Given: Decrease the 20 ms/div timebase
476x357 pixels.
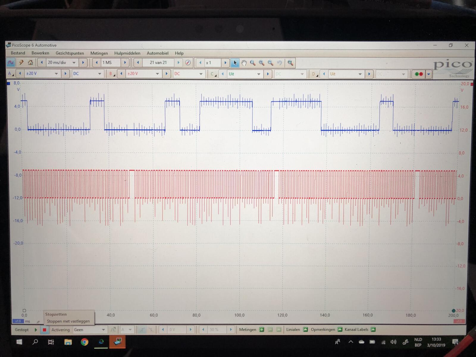Looking at the screenshot, I should (42, 62).
